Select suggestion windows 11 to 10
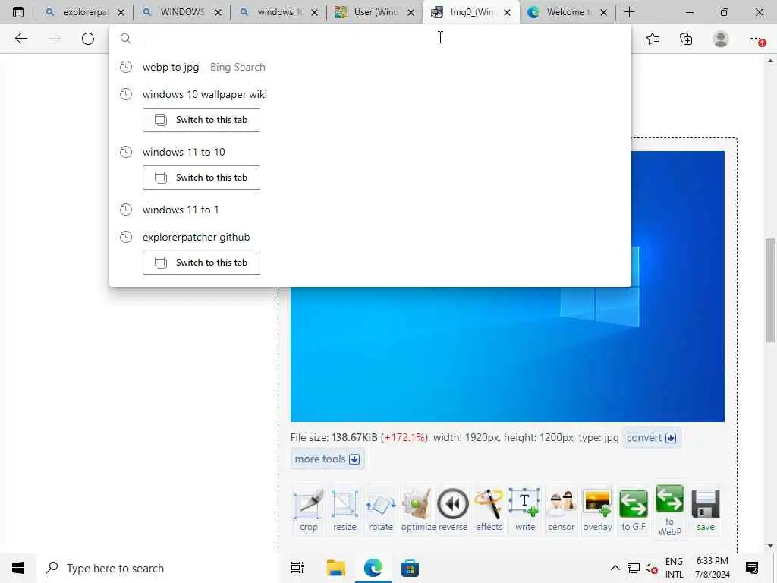 pyautogui.click(x=370, y=152)
